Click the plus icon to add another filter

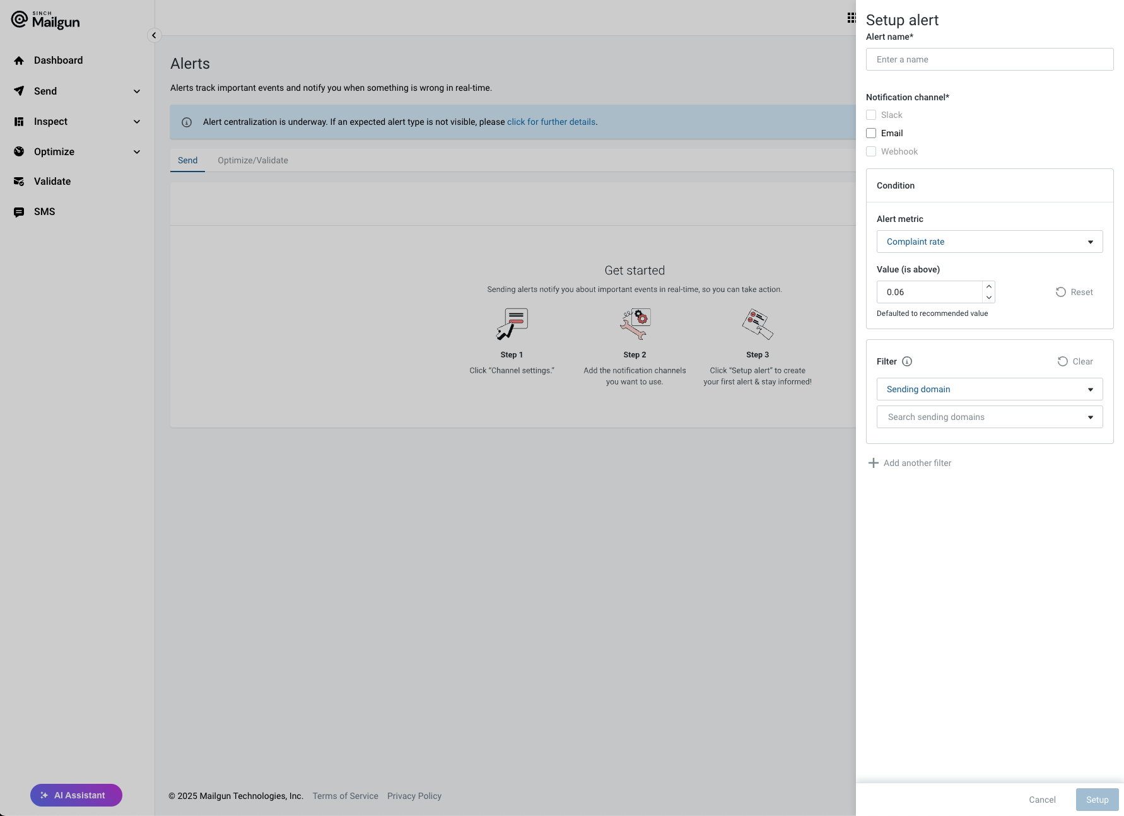[x=874, y=463]
